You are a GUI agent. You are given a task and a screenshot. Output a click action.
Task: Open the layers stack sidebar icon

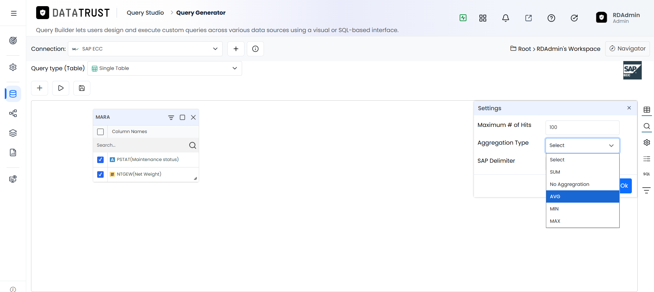point(13,133)
